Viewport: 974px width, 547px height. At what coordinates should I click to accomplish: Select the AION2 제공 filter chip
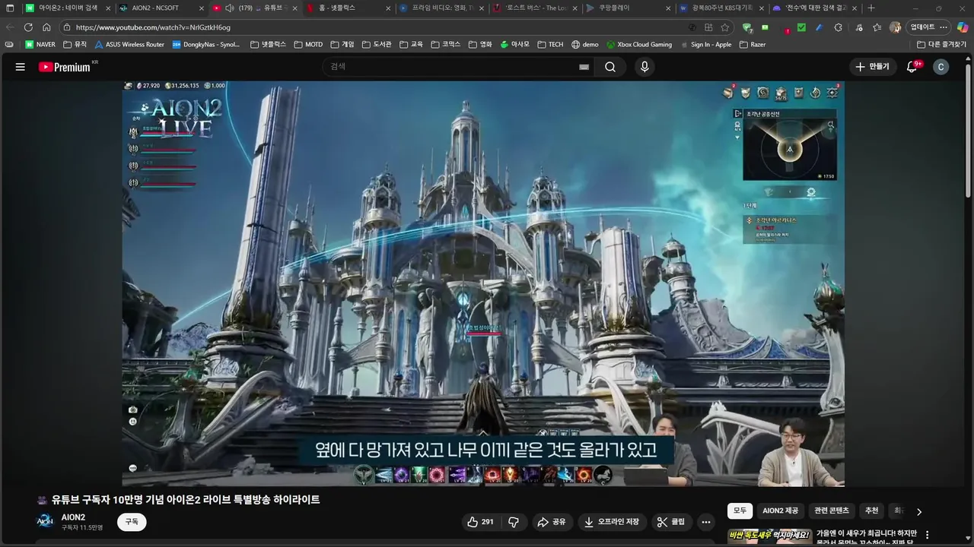[781, 511]
